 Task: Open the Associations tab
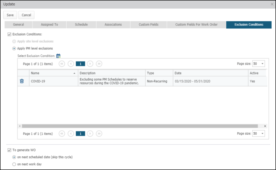point(113,25)
